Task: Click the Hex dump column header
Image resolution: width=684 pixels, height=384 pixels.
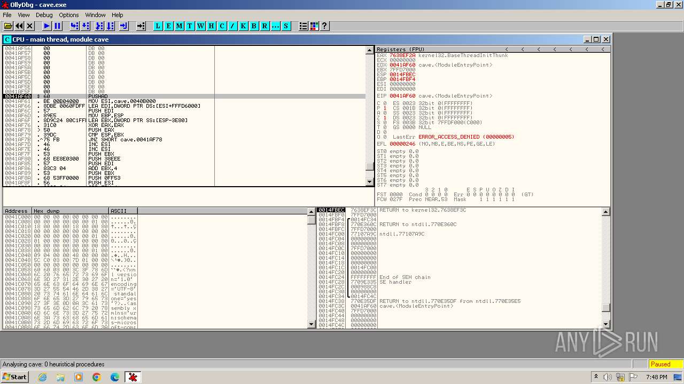Action: [x=71, y=211]
